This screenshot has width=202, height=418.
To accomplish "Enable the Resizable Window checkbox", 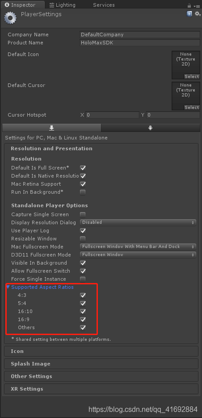I will [83, 239].
